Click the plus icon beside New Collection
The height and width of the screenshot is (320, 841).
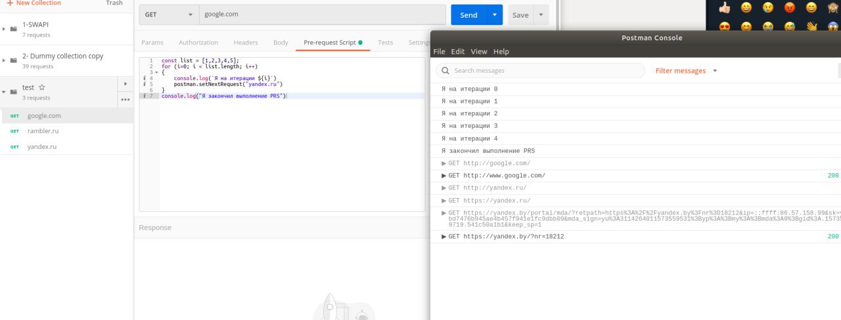tap(11, 3)
